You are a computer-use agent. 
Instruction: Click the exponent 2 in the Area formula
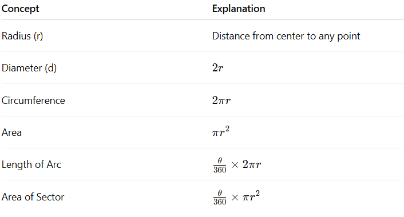[227, 128]
